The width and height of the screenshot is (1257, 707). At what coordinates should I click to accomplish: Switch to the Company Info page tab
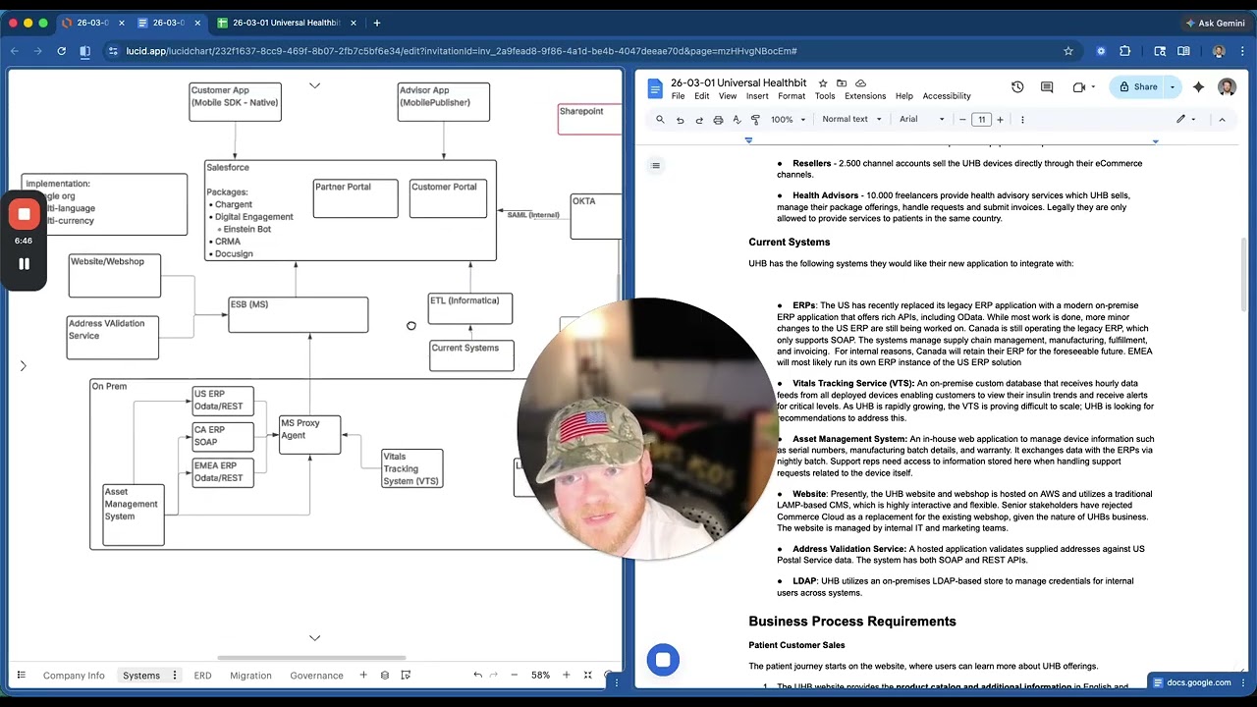74,676
